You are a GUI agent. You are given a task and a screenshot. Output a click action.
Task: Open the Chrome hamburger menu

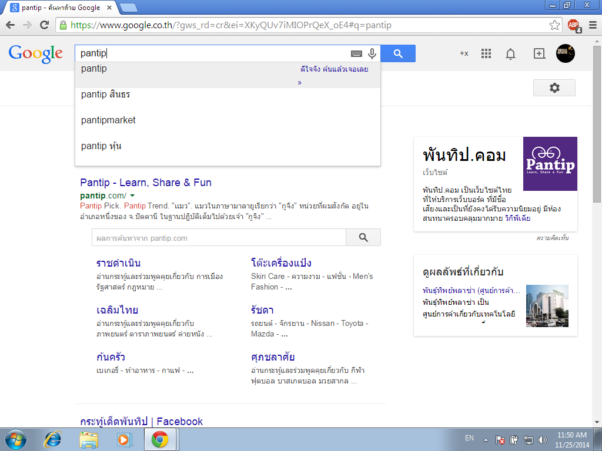[593, 25]
